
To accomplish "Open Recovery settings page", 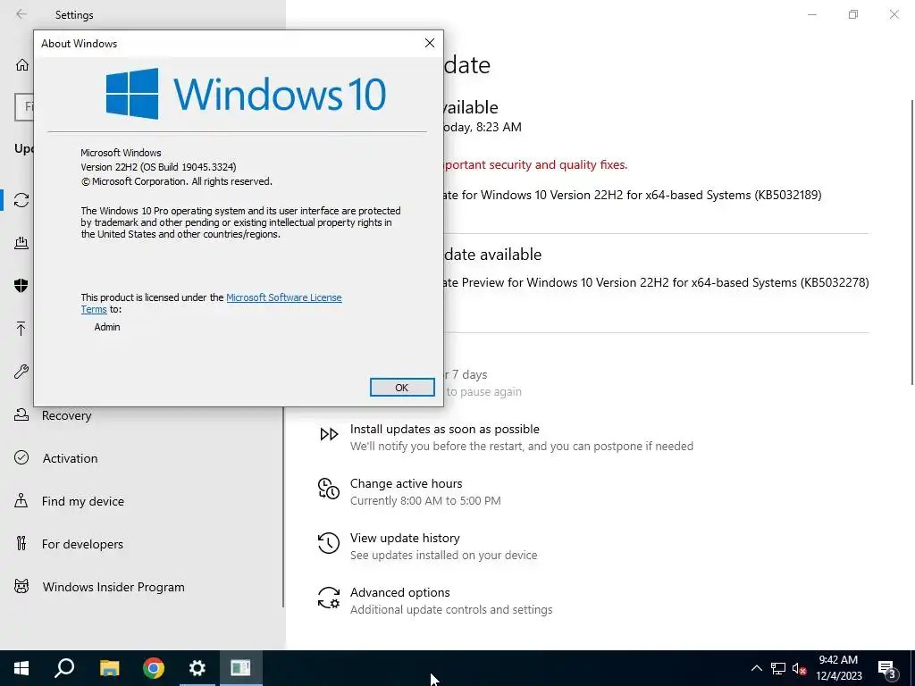I will pos(66,415).
